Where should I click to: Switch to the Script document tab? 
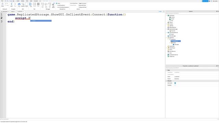[13, 11]
